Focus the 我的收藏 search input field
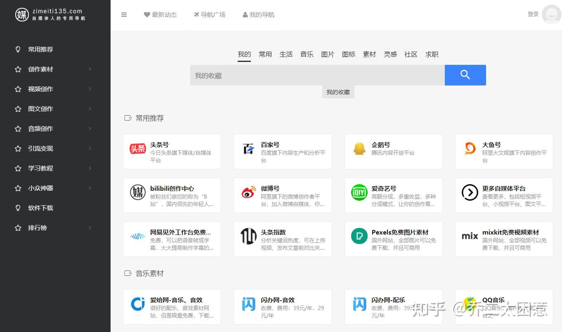 click(317, 75)
